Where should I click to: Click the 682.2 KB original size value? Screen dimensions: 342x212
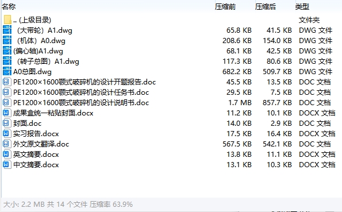tap(237, 72)
